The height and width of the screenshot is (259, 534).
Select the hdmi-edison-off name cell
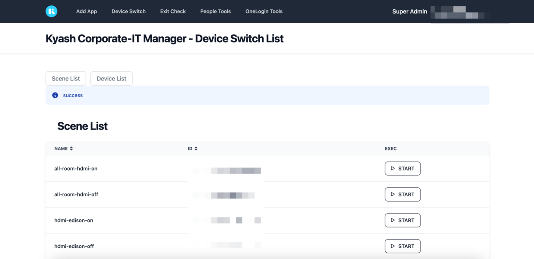(x=74, y=246)
